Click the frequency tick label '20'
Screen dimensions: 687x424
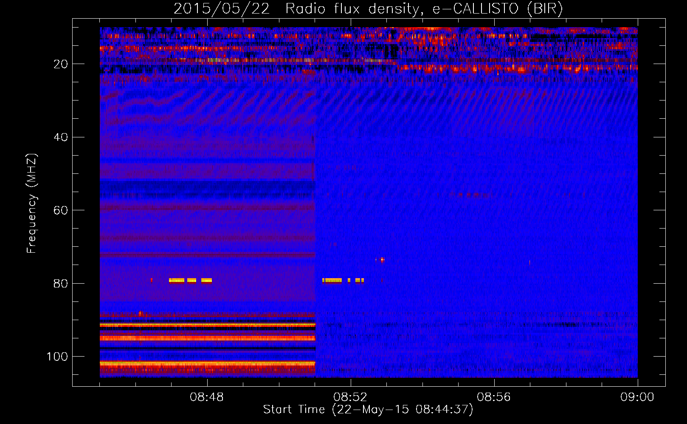pos(61,64)
